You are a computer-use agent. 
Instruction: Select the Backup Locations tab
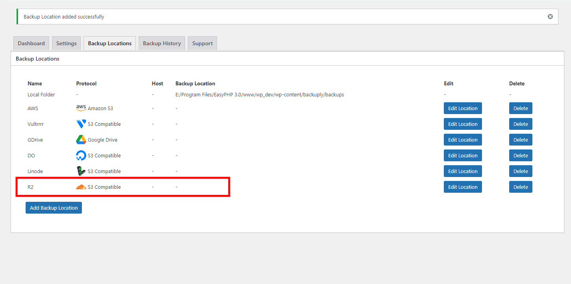point(109,43)
